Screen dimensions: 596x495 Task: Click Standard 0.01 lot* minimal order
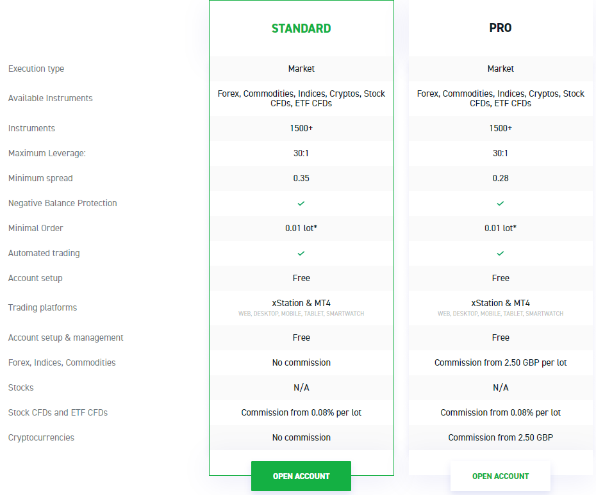301,229
